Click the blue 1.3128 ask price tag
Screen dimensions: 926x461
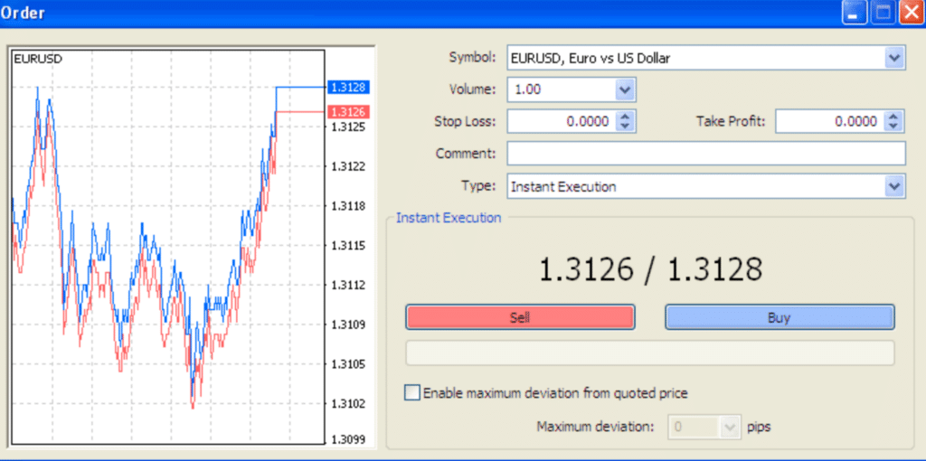pyautogui.click(x=348, y=88)
